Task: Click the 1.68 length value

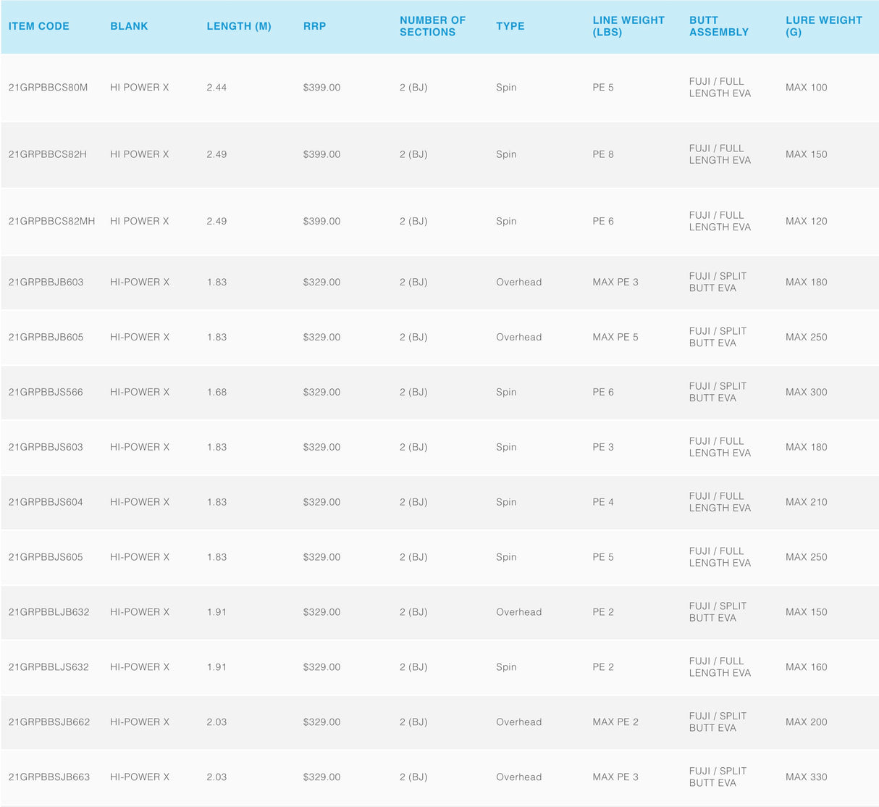Action: click(216, 392)
